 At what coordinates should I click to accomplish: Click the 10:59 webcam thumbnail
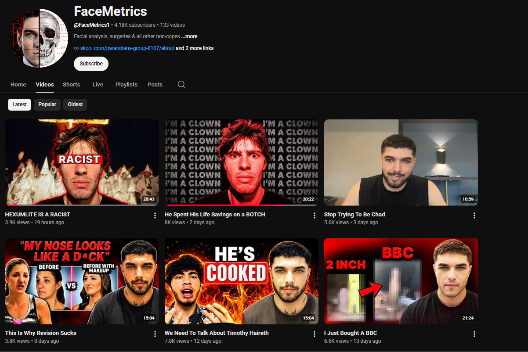401,162
